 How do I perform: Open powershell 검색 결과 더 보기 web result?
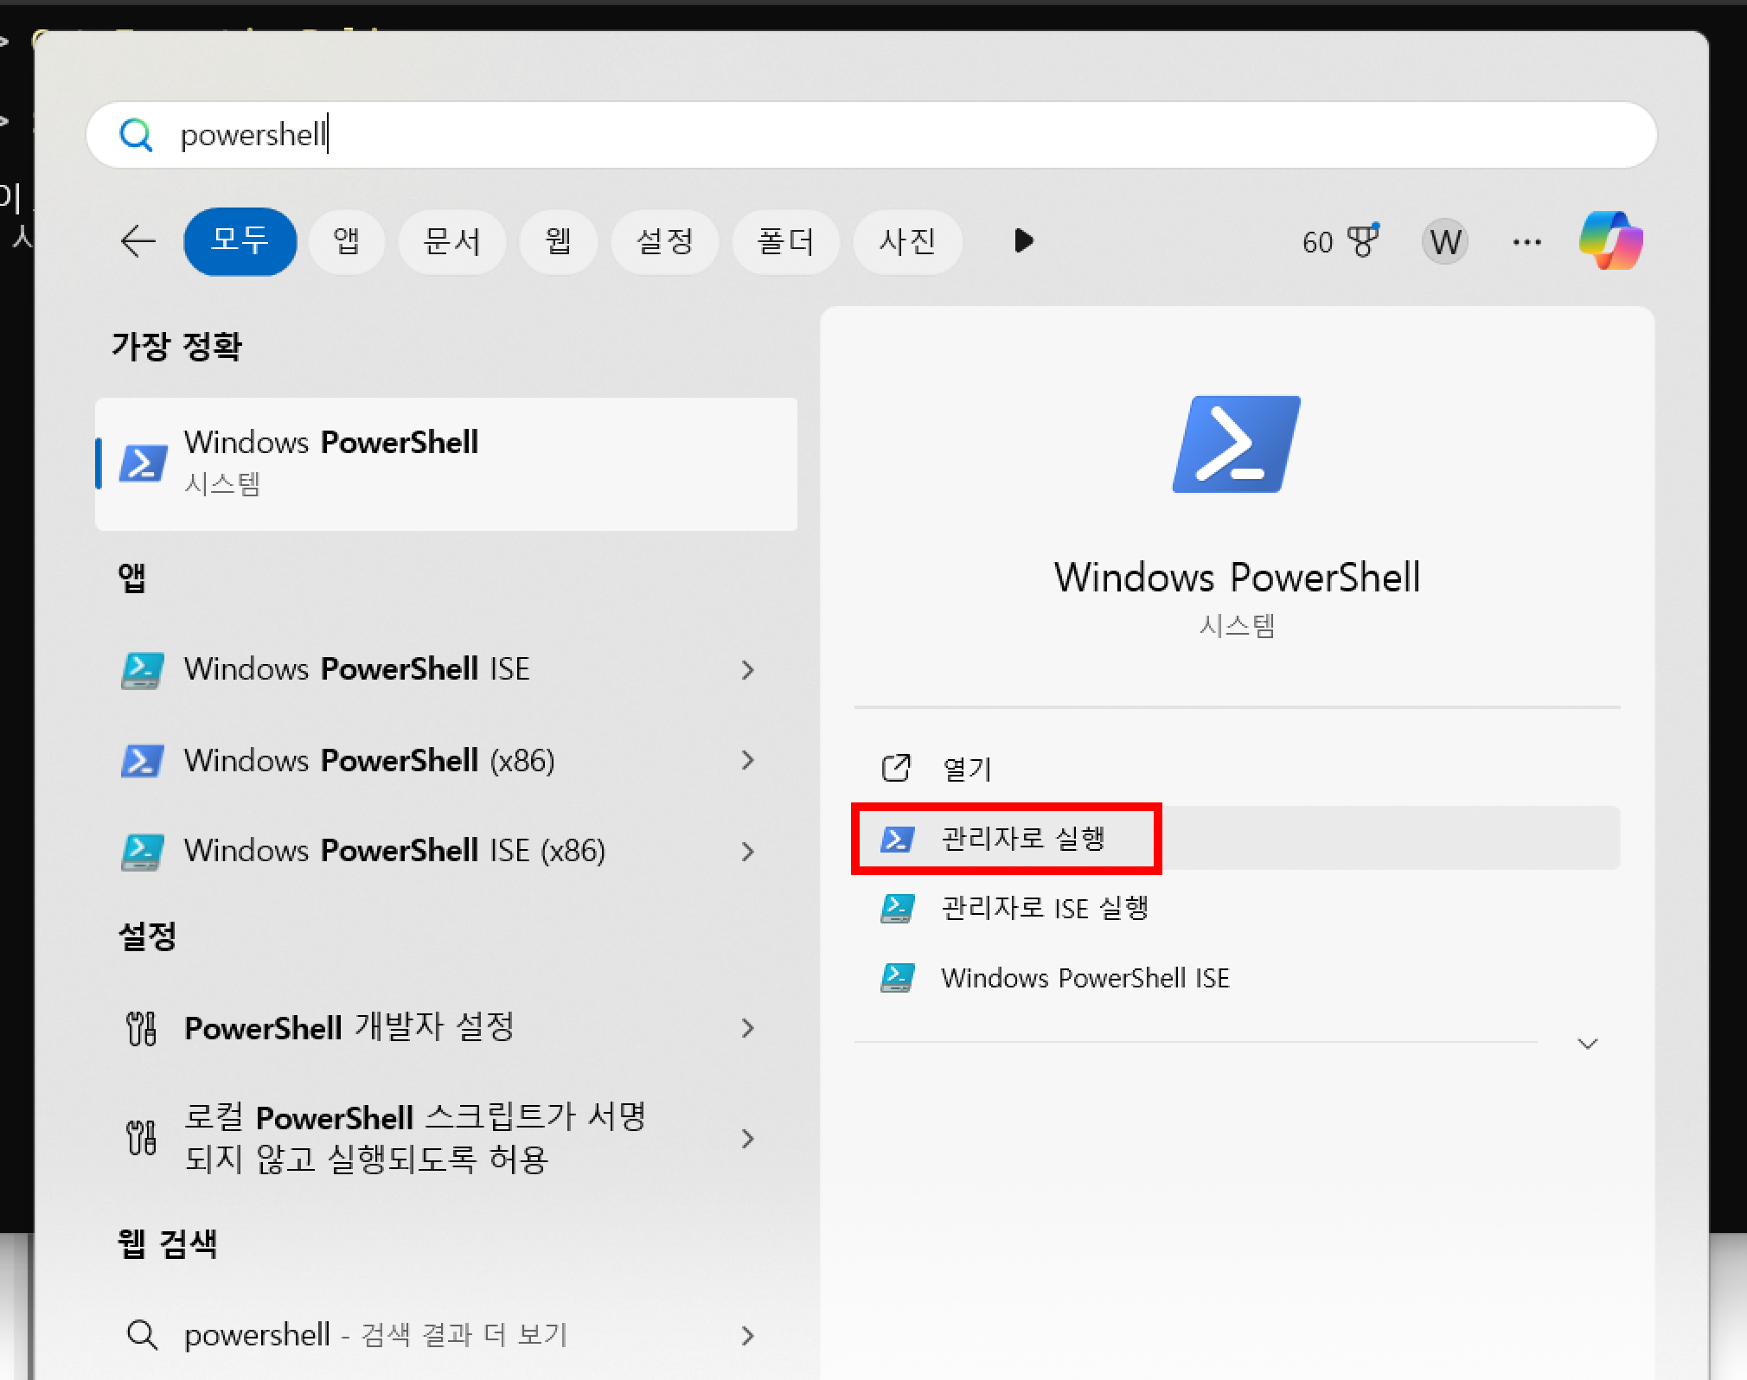pos(376,1335)
